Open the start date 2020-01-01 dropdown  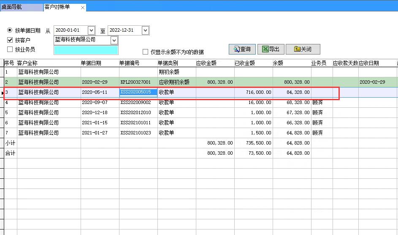click(x=91, y=30)
